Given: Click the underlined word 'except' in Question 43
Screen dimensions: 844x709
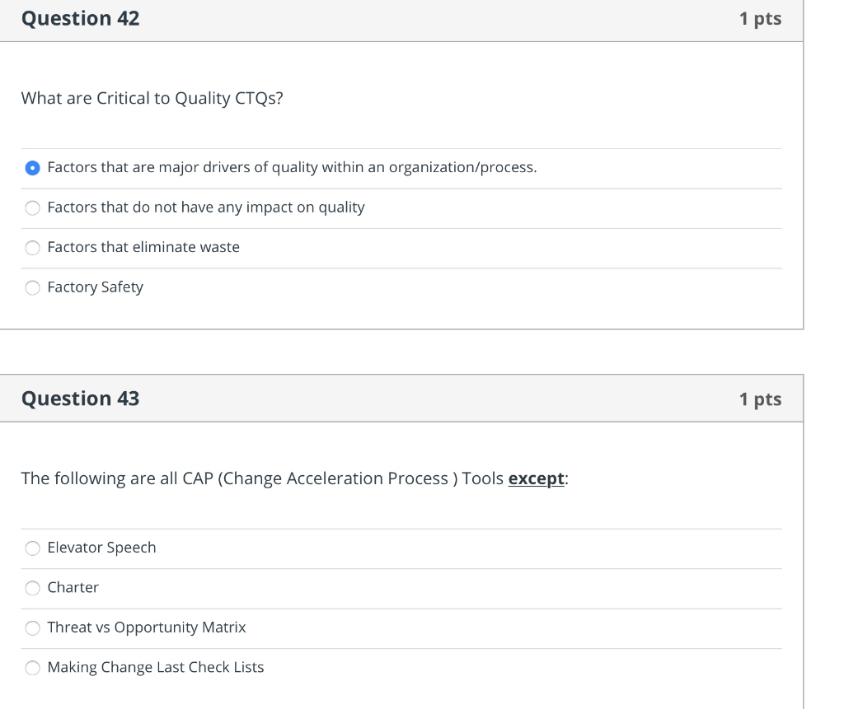Looking at the screenshot, I should pyautogui.click(x=536, y=478).
